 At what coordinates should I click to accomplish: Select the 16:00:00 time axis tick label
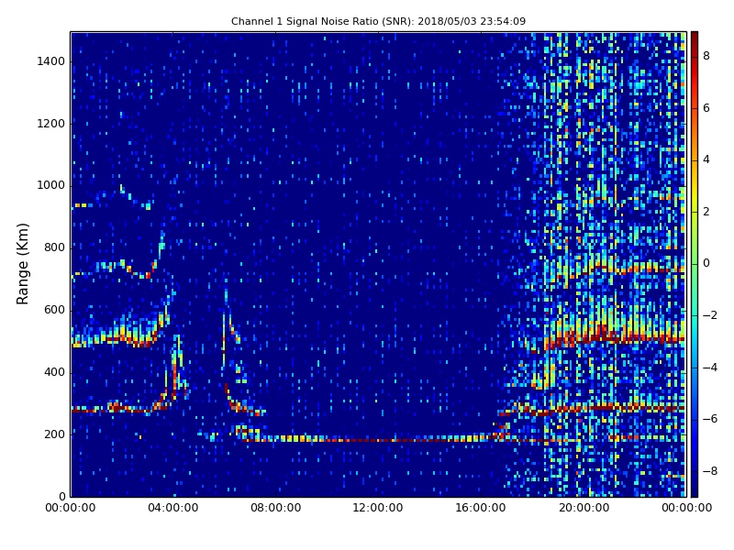pyautogui.click(x=482, y=509)
